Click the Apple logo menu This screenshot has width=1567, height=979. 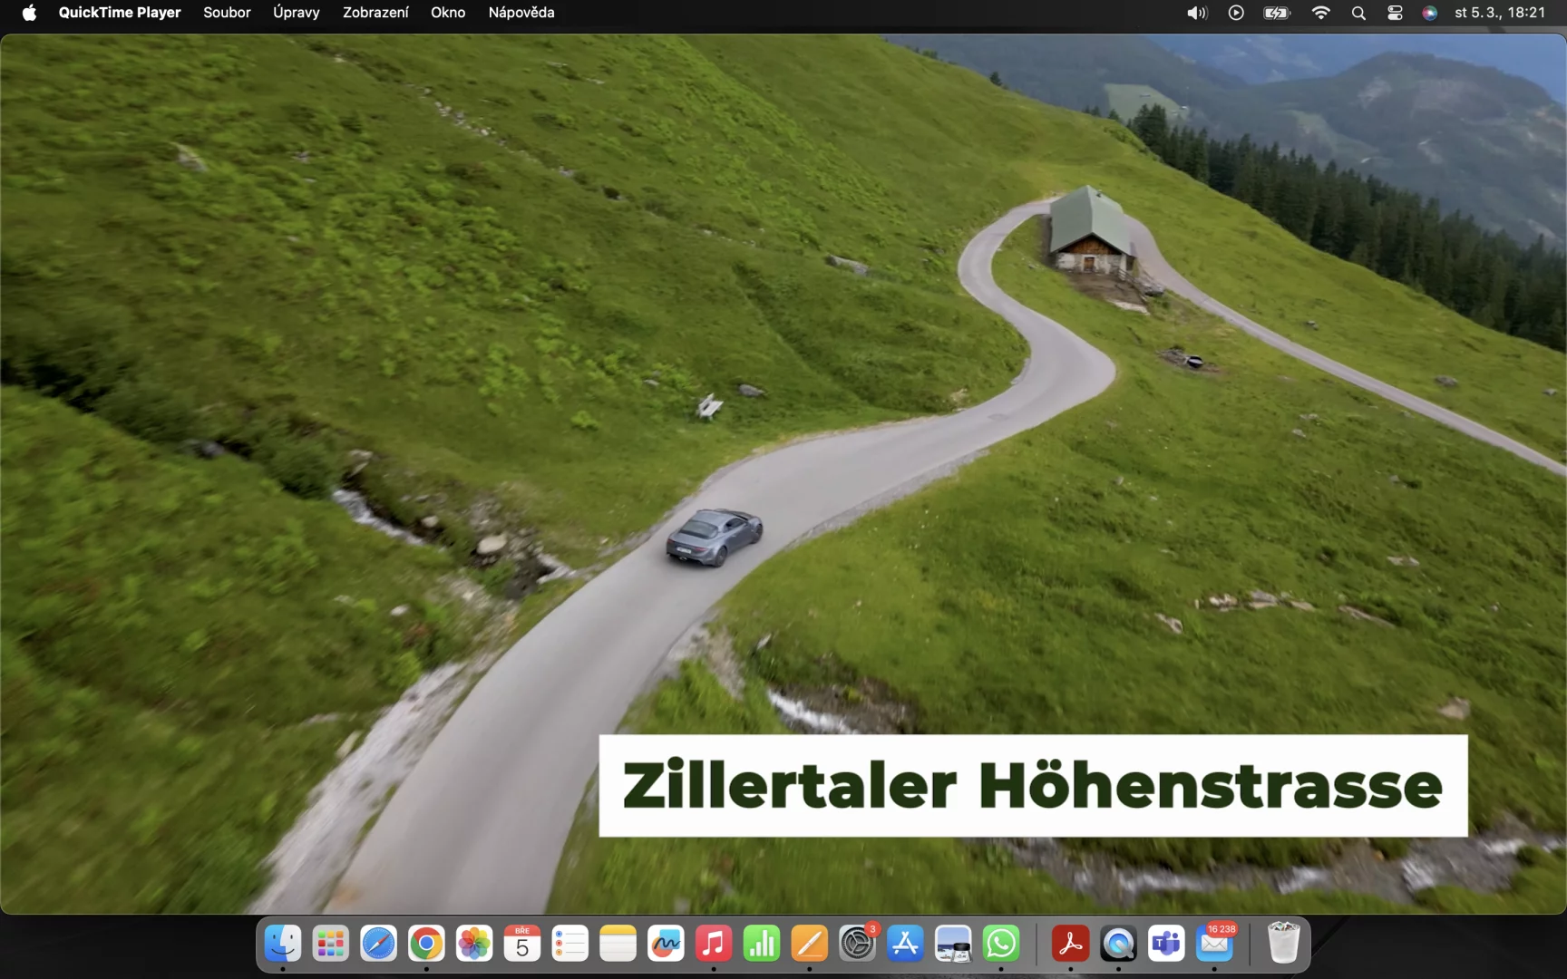point(29,13)
